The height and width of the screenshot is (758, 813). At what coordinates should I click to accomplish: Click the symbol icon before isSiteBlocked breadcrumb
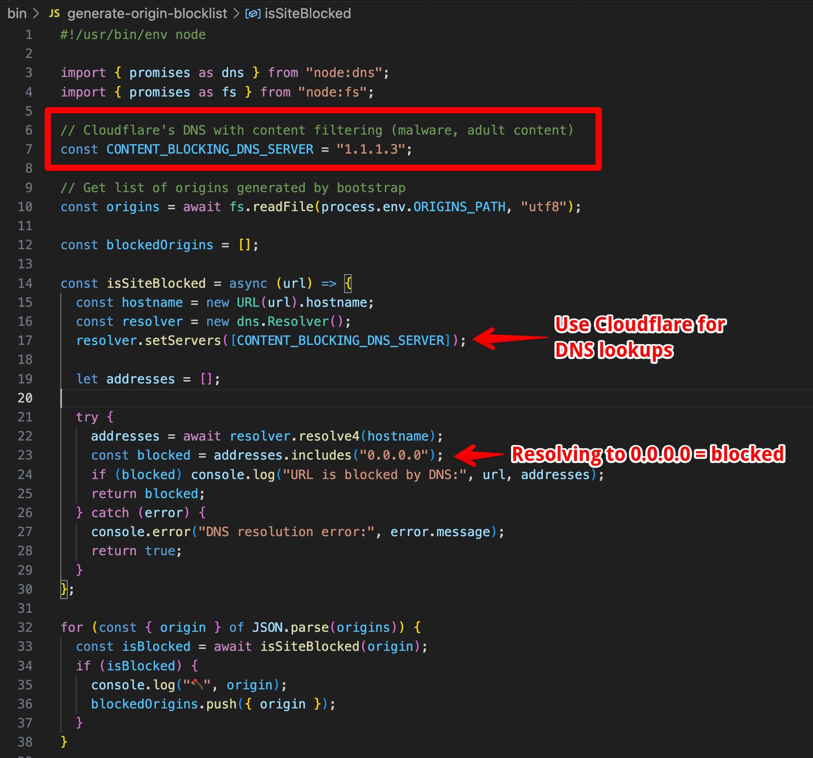pyautogui.click(x=253, y=14)
